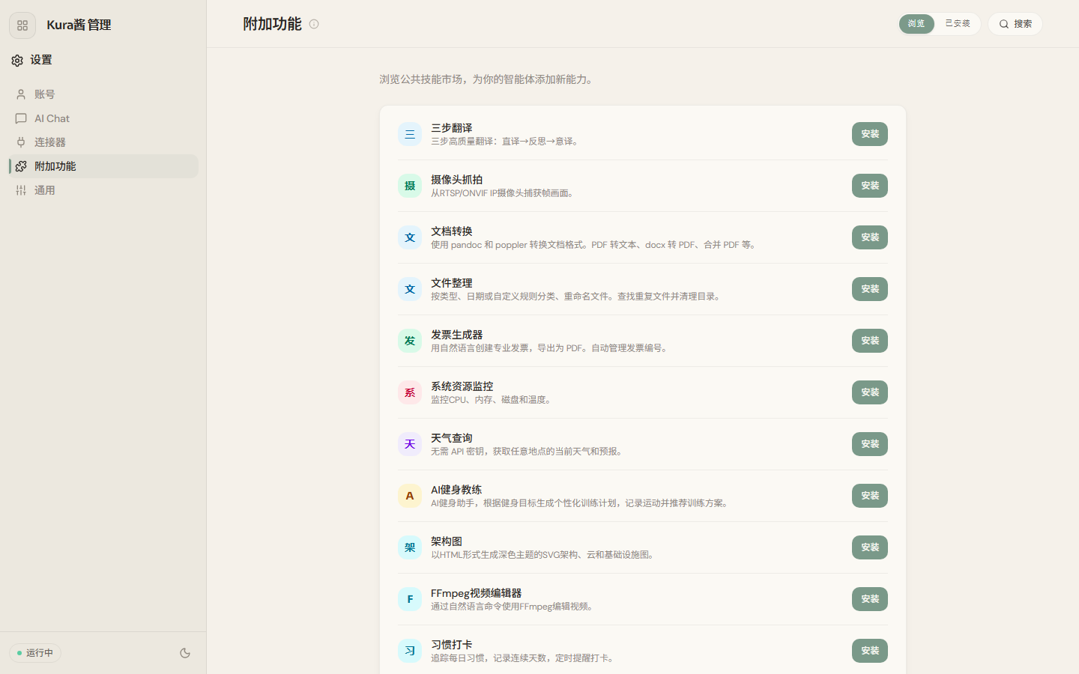Install the 摄像头抓拍 skill
Viewport: 1079px width, 674px height.
point(870,186)
